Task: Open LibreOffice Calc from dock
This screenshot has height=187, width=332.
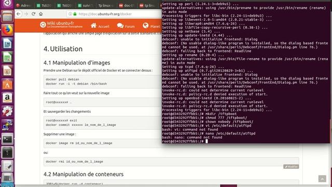Action: [7, 57]
